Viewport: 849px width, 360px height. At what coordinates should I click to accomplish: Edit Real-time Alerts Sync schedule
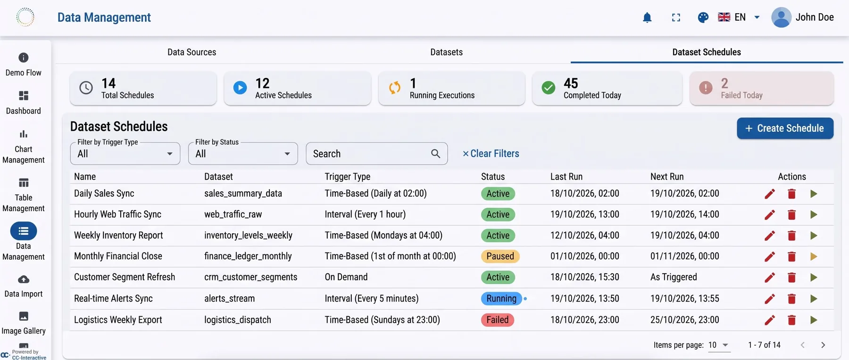click(x=769, y=299)
